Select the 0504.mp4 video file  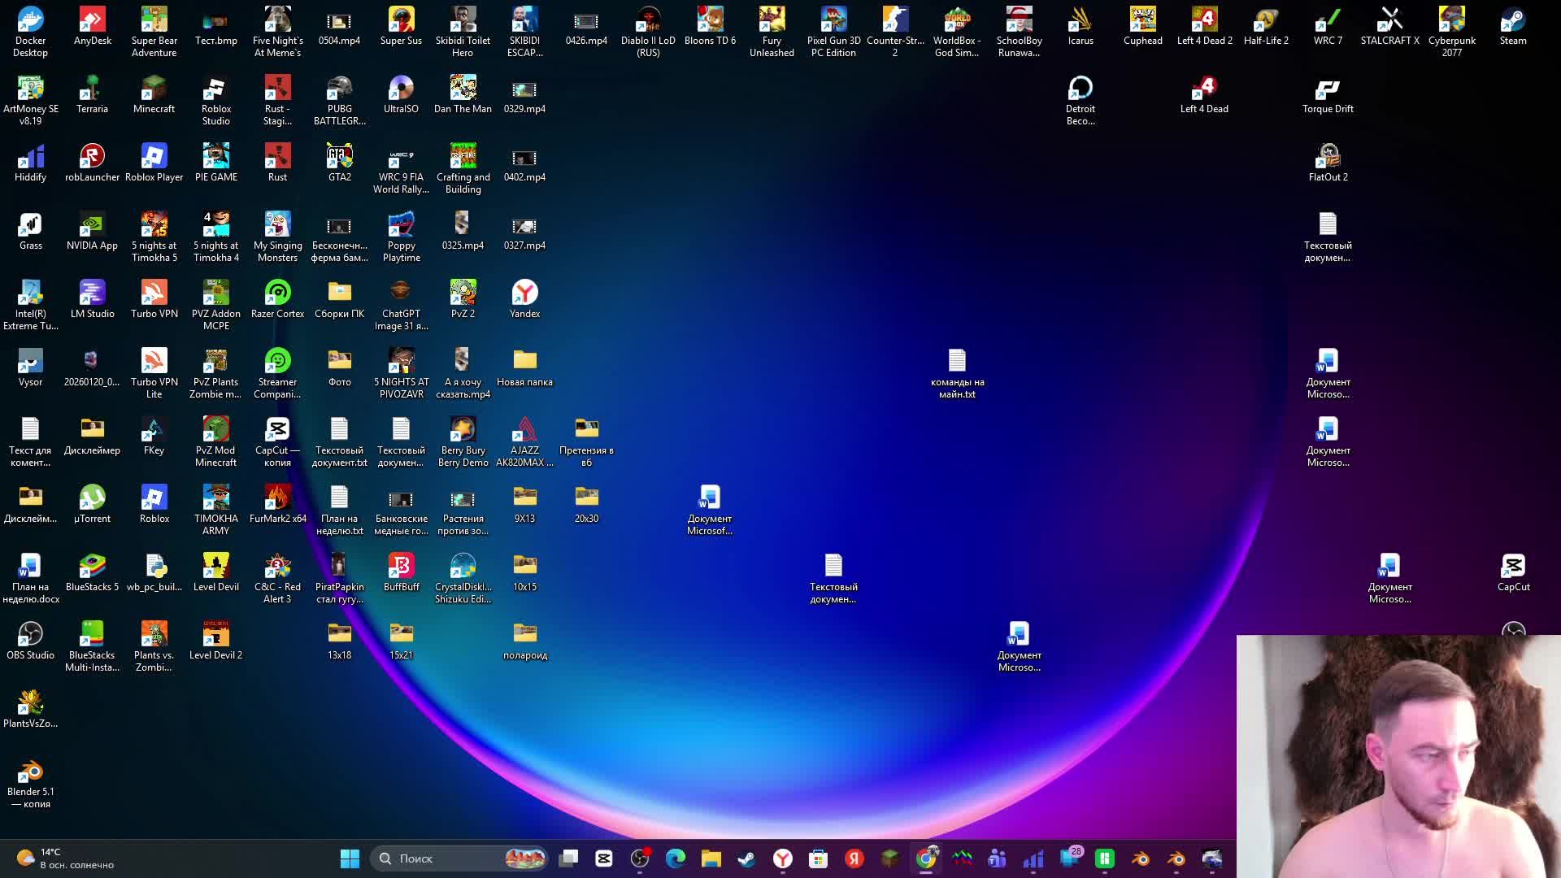pos(339,25)
